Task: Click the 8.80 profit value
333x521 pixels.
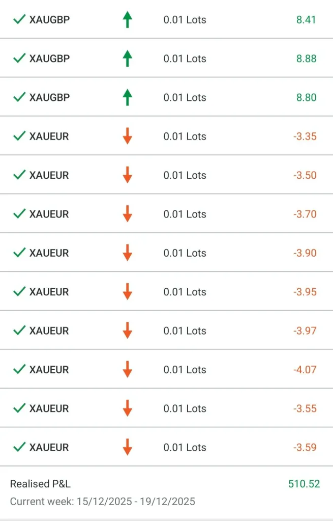Action: [x=306, y=97]
